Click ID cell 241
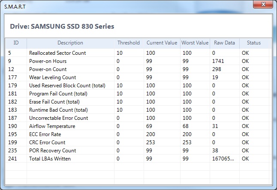The width and height of the screenshot is (277, 190). coord(12,158)
